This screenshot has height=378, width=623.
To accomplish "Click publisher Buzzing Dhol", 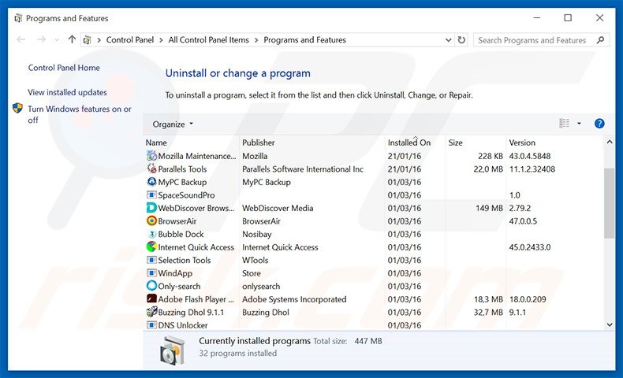I will point(266,313).
